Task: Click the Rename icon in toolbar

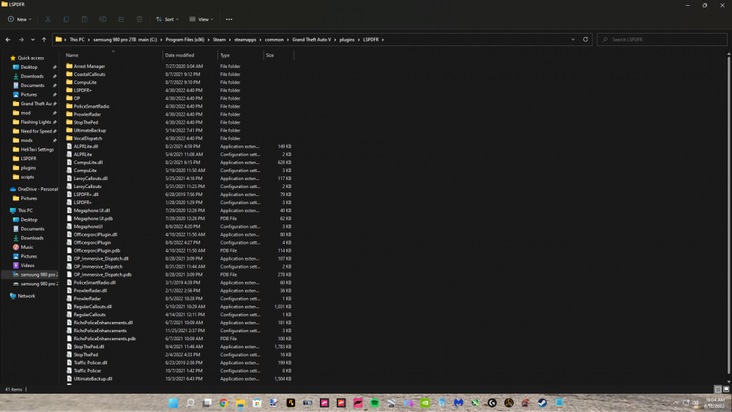Action: pyautogui.click(x=103, y=19)
